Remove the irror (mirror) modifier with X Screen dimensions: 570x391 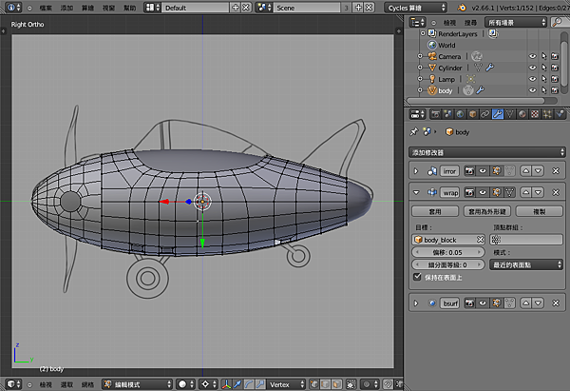[556, 170]
